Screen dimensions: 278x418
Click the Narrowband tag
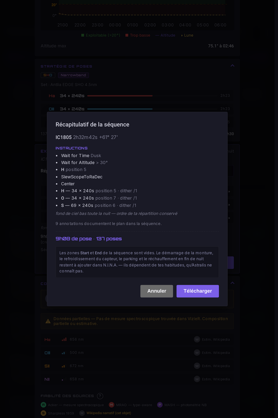click(x=73, y=75)
